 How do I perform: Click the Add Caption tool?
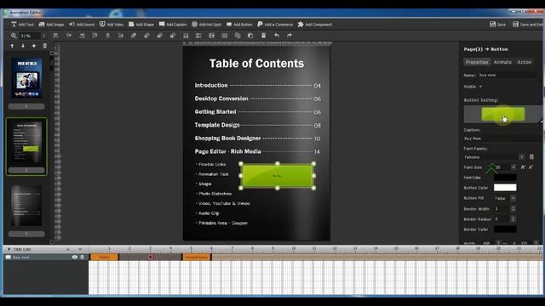coord(173,25)
